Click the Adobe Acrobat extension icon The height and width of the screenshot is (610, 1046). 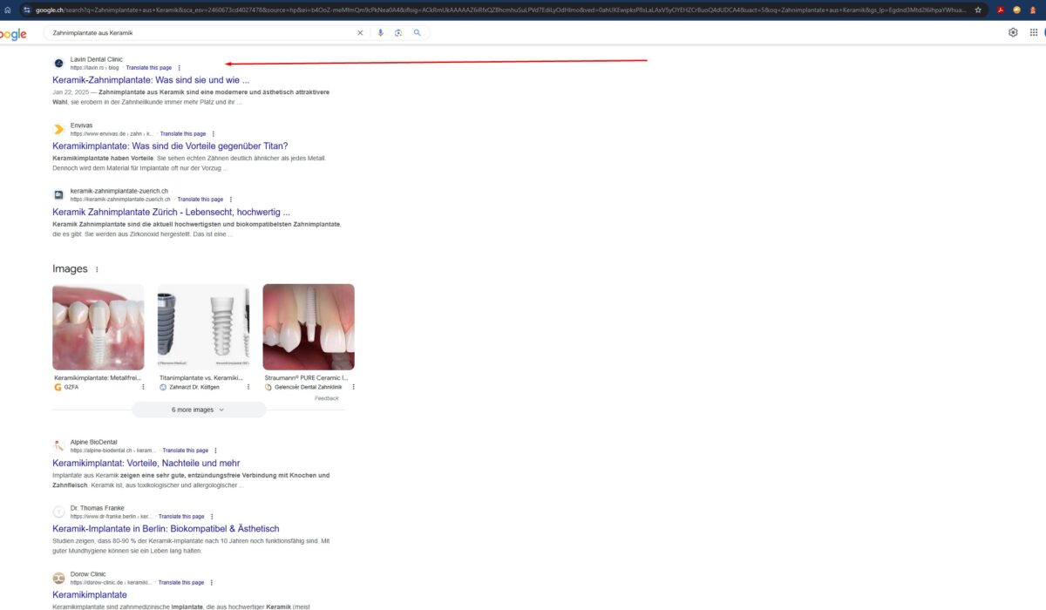pyautogui.click(x=1001, y=10)
